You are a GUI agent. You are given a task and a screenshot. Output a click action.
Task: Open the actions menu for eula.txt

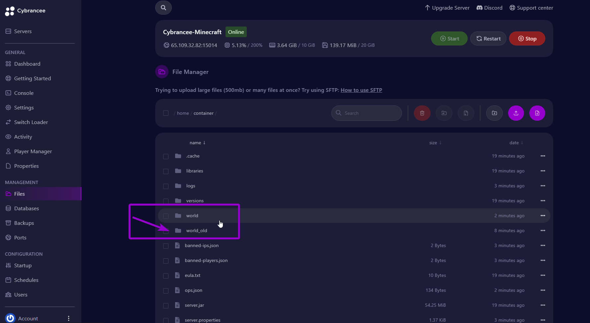click(543, 275)
